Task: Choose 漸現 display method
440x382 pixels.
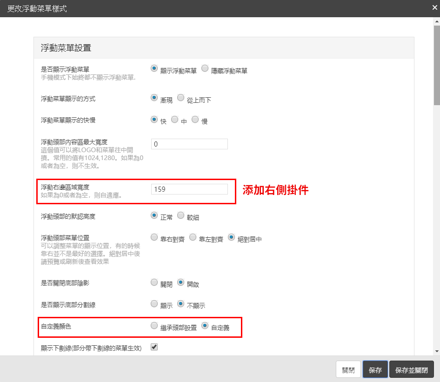Action: click(x=154, y=98)
